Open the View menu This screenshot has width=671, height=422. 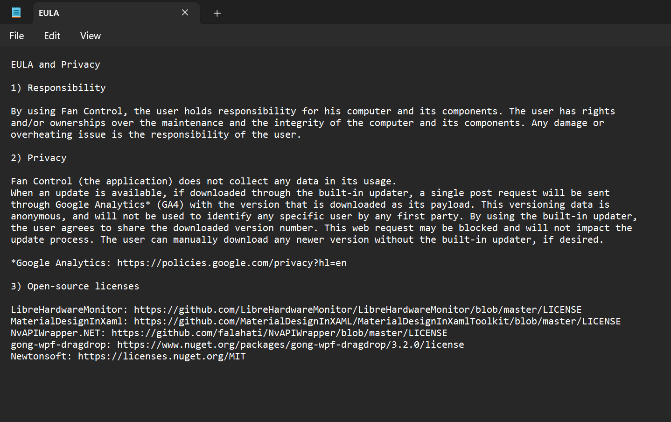pos(90,36)
